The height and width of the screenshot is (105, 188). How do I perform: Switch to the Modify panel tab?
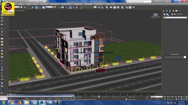click(167, 11)
